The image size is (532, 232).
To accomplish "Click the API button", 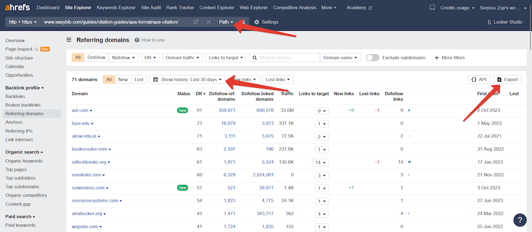I will pos(478,79).
